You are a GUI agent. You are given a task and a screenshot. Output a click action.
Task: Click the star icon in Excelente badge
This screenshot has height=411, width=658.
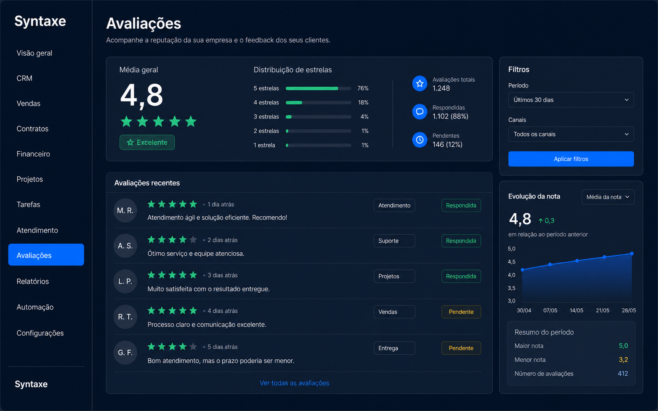(x=130, y=142)
